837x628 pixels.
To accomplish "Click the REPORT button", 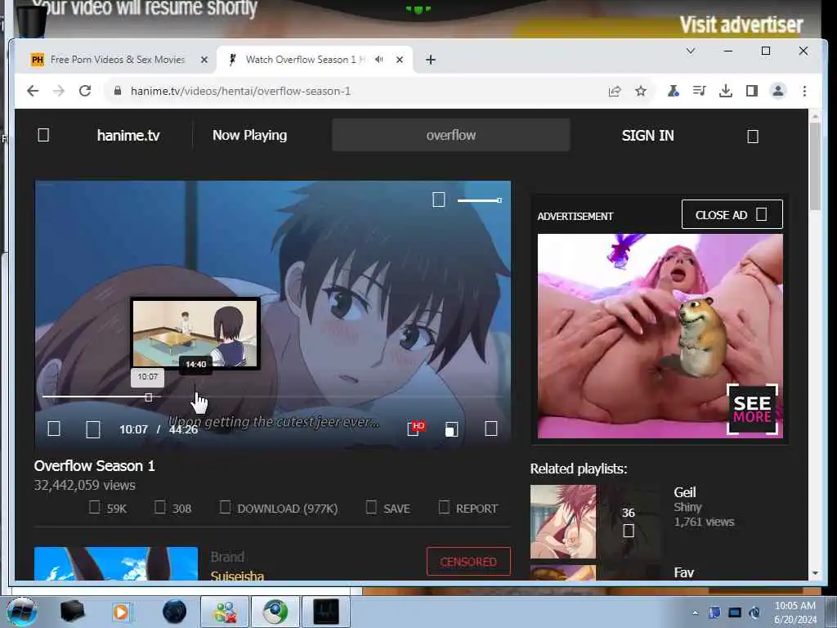I will coord(468,508).
